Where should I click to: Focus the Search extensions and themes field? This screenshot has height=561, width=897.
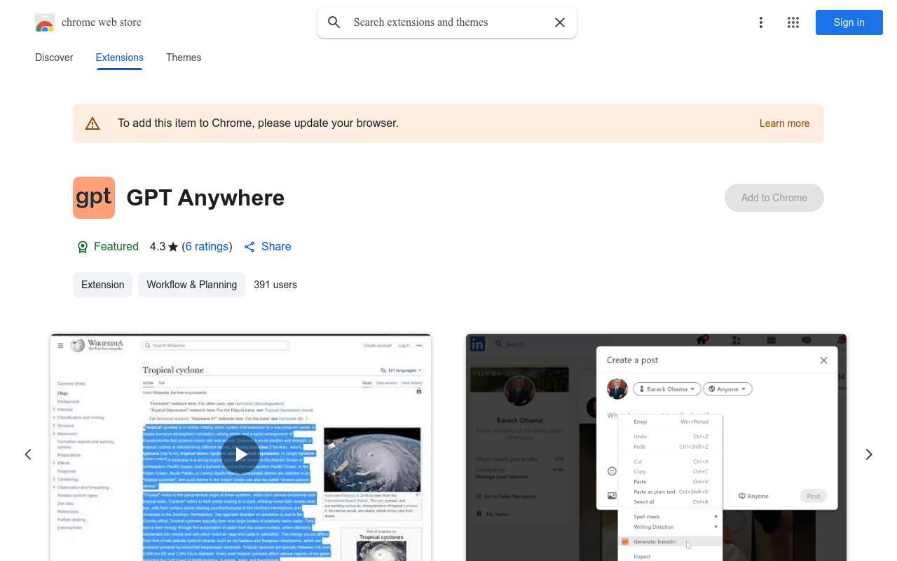[x=447, y=22]
